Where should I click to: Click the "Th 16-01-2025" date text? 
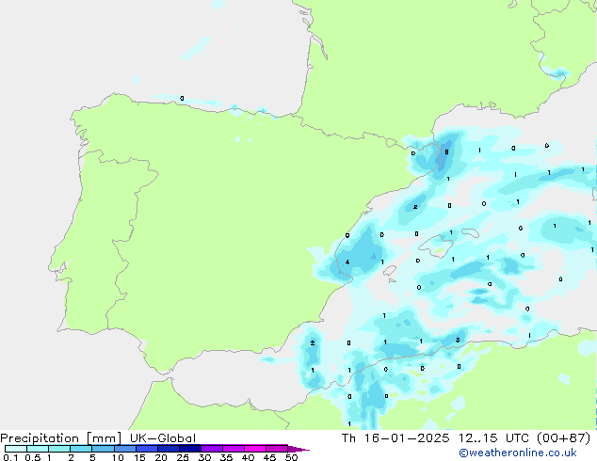click(x=395, y=438)
